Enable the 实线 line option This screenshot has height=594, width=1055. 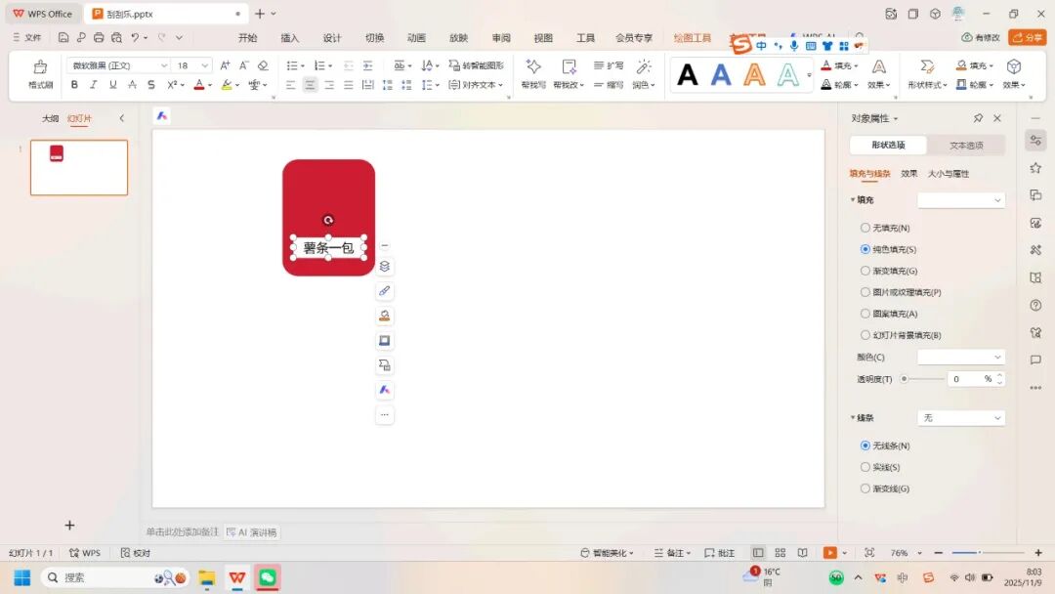pos(865,466)
